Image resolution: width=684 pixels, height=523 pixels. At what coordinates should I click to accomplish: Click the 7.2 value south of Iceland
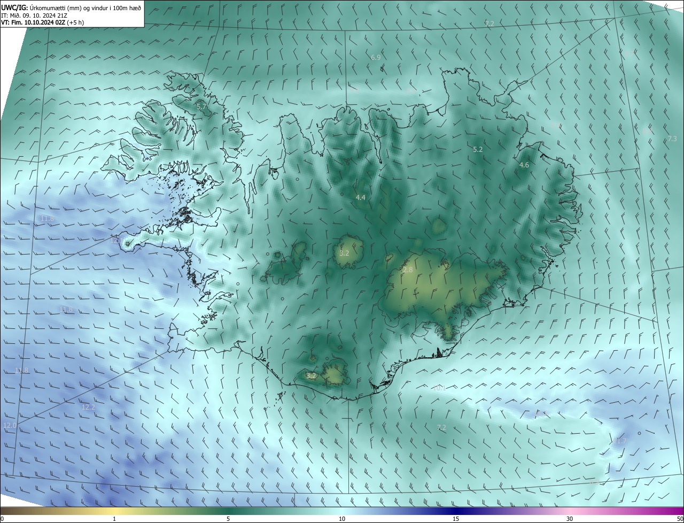click(441, 428)
